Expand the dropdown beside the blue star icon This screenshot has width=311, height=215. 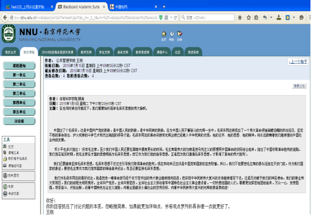(x=294, y=17)
